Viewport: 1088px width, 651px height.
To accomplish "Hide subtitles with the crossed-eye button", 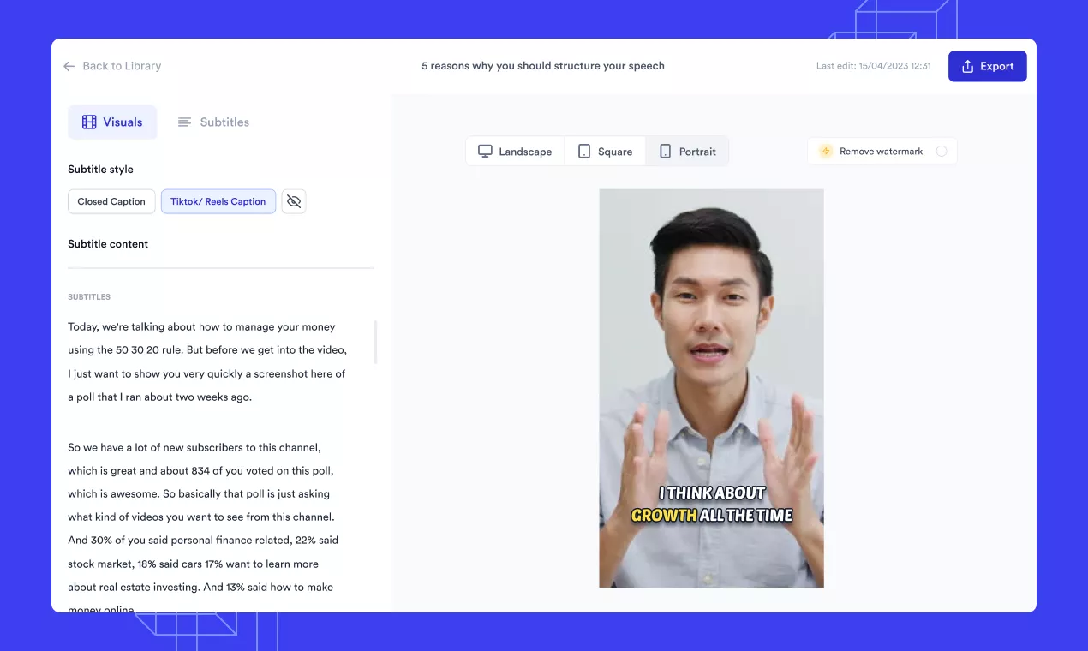I will pos(294,201).
